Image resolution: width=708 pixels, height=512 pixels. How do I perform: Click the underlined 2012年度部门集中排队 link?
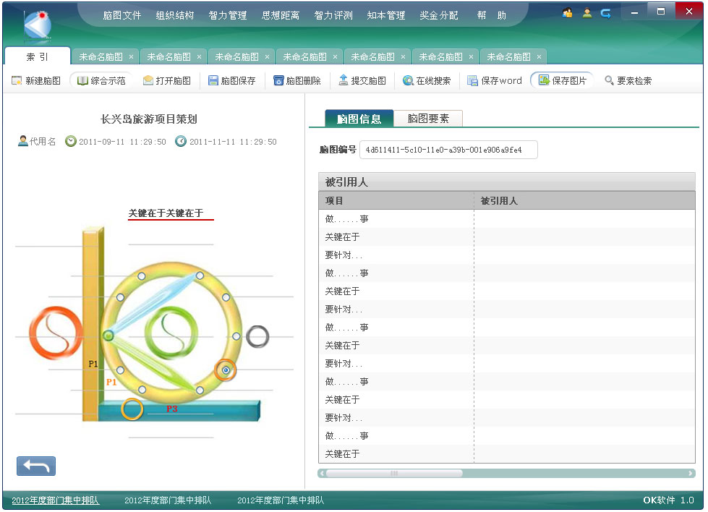click(55, 500)
